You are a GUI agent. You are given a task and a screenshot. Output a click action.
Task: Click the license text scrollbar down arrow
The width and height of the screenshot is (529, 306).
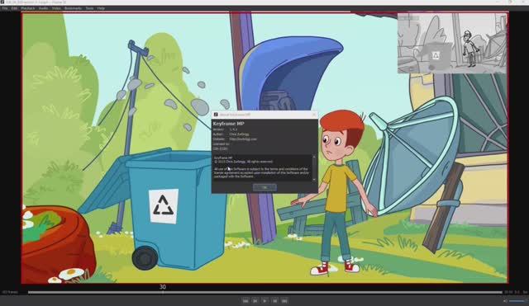point(314,180)
